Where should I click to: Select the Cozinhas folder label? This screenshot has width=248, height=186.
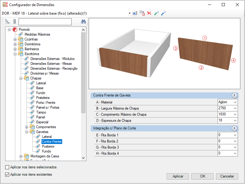coord(31,39)
